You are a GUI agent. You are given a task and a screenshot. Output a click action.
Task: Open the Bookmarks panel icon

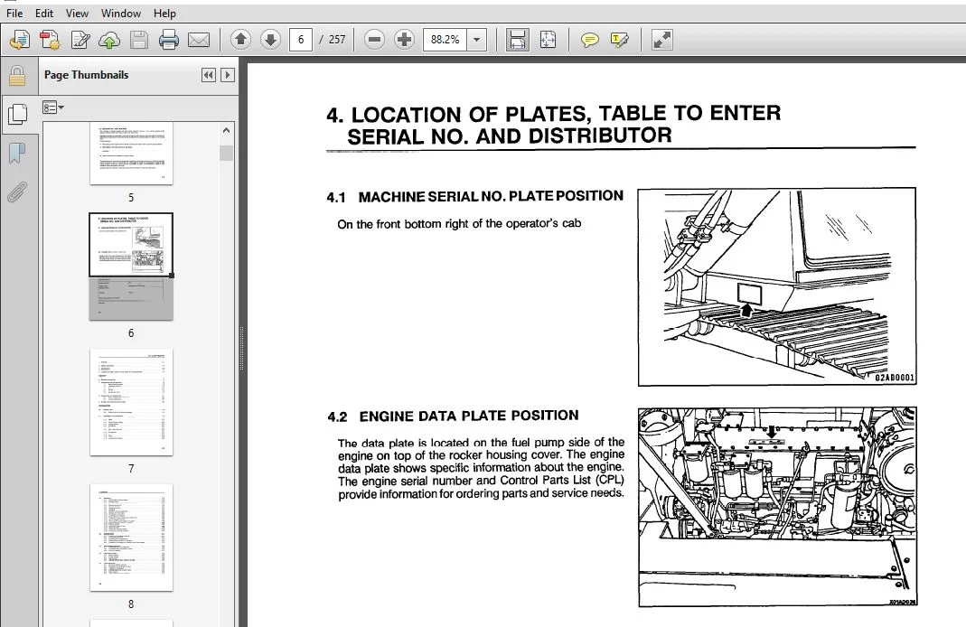17,154
